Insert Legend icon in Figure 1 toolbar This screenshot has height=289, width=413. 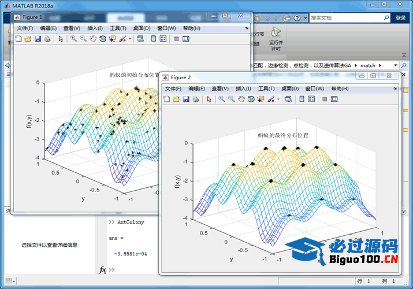[163, 39]
